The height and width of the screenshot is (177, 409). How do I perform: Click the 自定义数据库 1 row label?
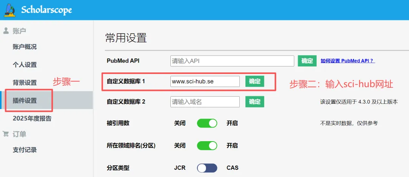coord(126,82)
